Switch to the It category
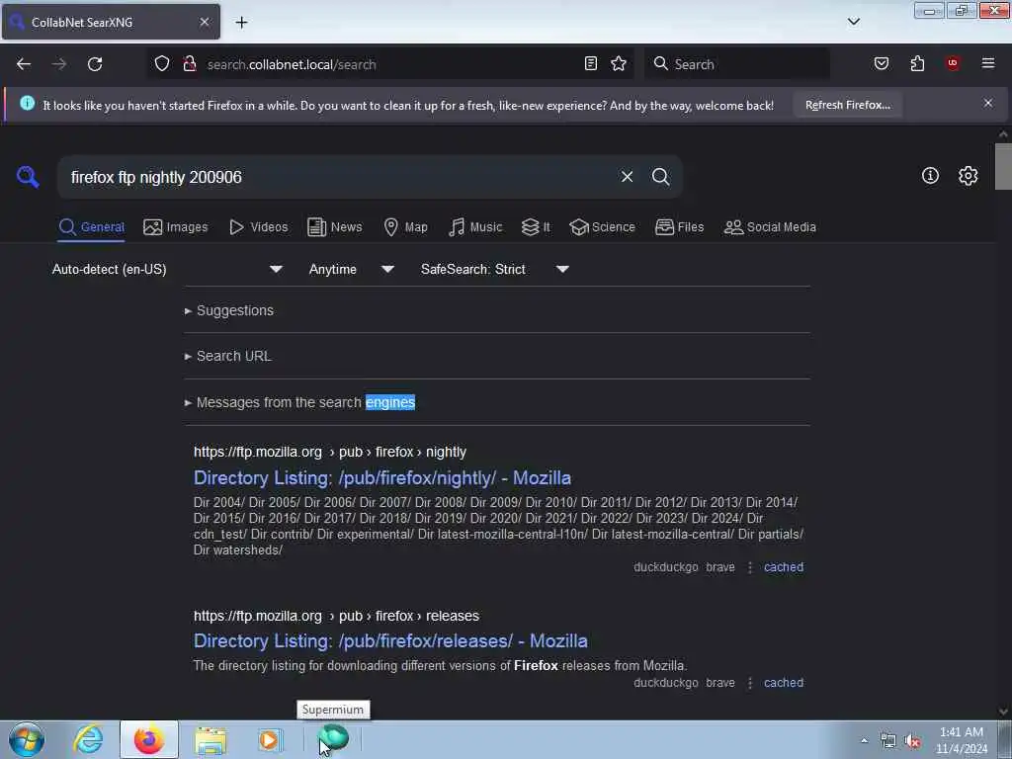 click(x=536, y=227)
